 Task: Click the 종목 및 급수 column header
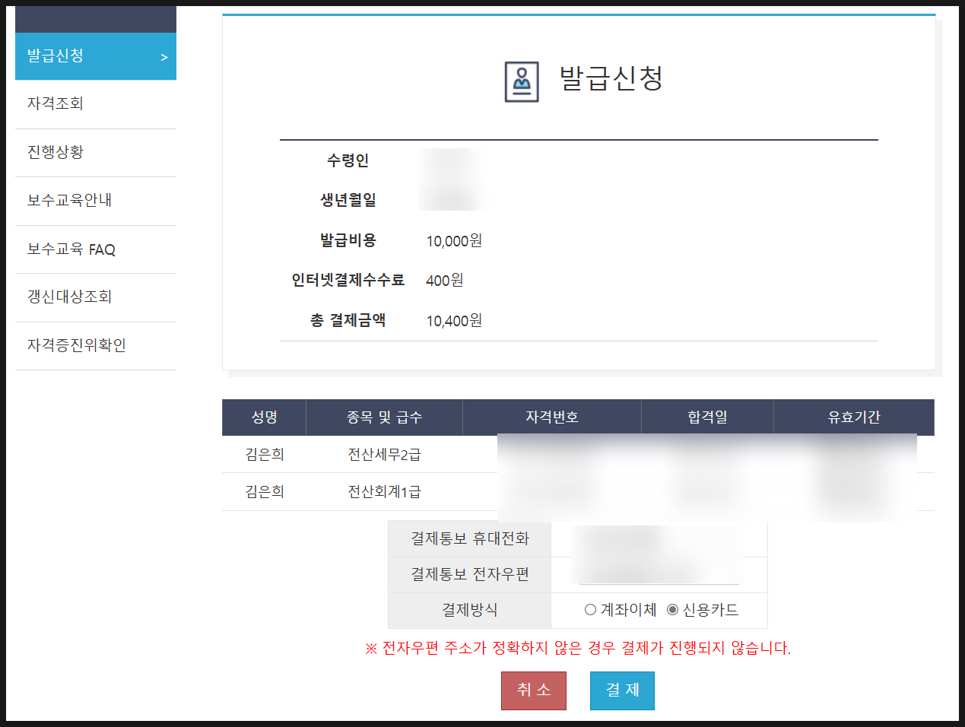click(x=384, y=417)
